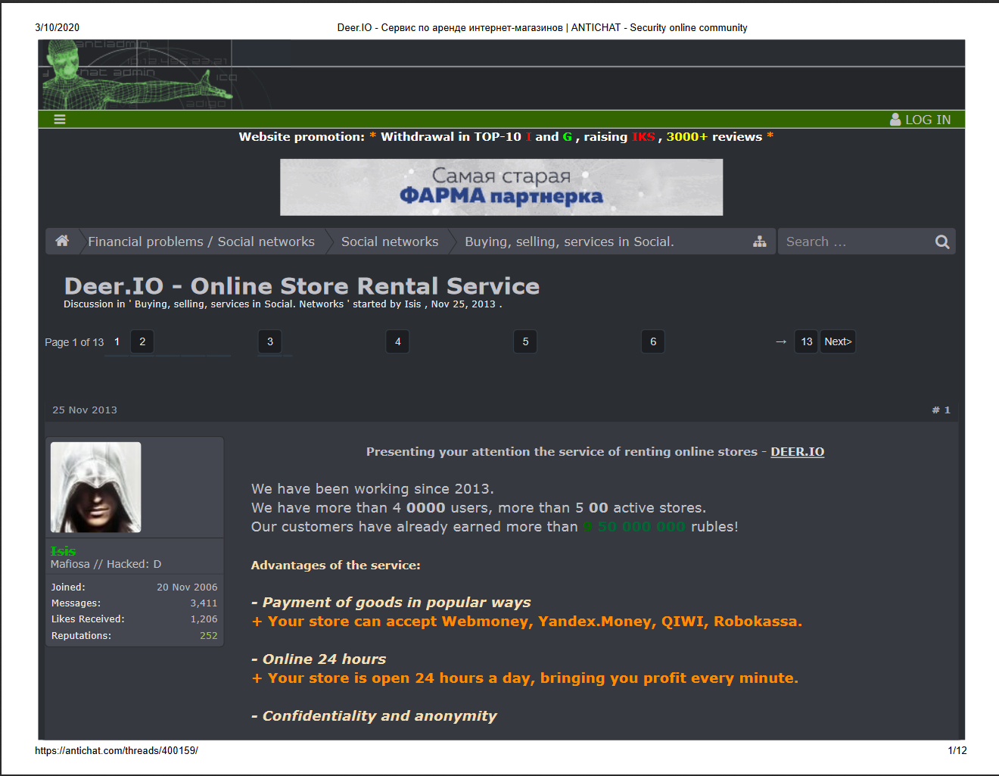Click the pharma partner banner ad
The image size is (999, 776).
click(501, 187)
